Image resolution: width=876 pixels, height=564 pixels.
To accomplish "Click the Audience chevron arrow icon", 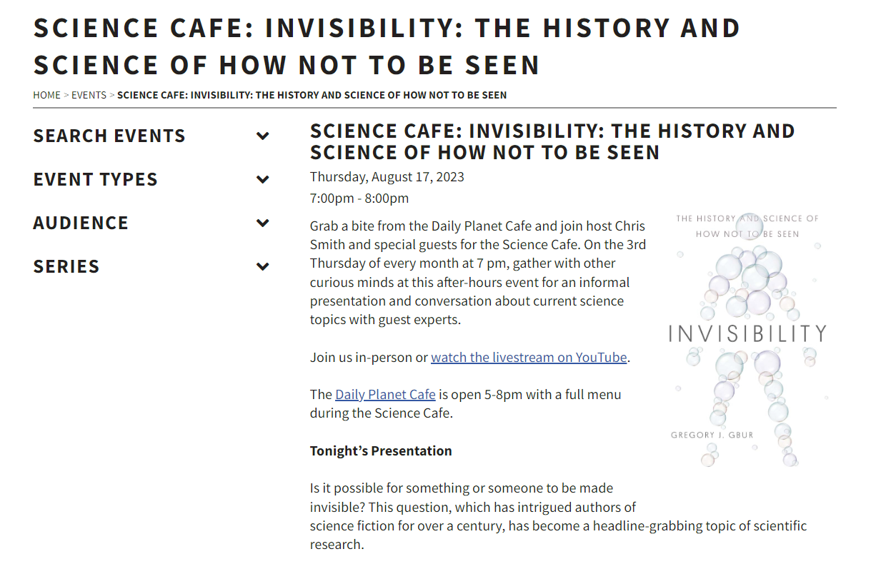I will pos(263,223).
